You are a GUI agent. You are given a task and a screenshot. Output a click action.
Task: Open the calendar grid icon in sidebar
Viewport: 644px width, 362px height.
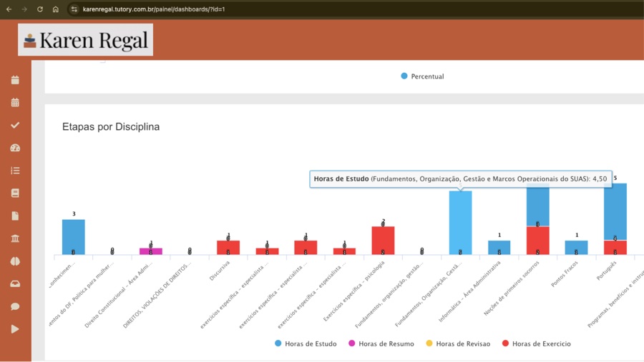pyautogui.click(x=15, y=103)
